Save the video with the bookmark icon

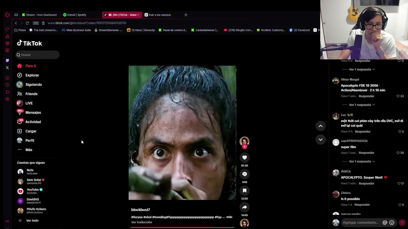tap(244, 191)
